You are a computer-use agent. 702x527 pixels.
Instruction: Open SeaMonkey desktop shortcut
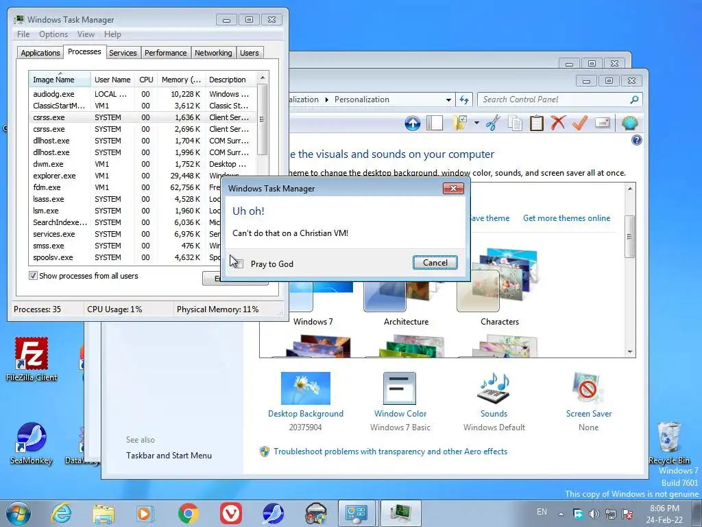pos(32,443)
